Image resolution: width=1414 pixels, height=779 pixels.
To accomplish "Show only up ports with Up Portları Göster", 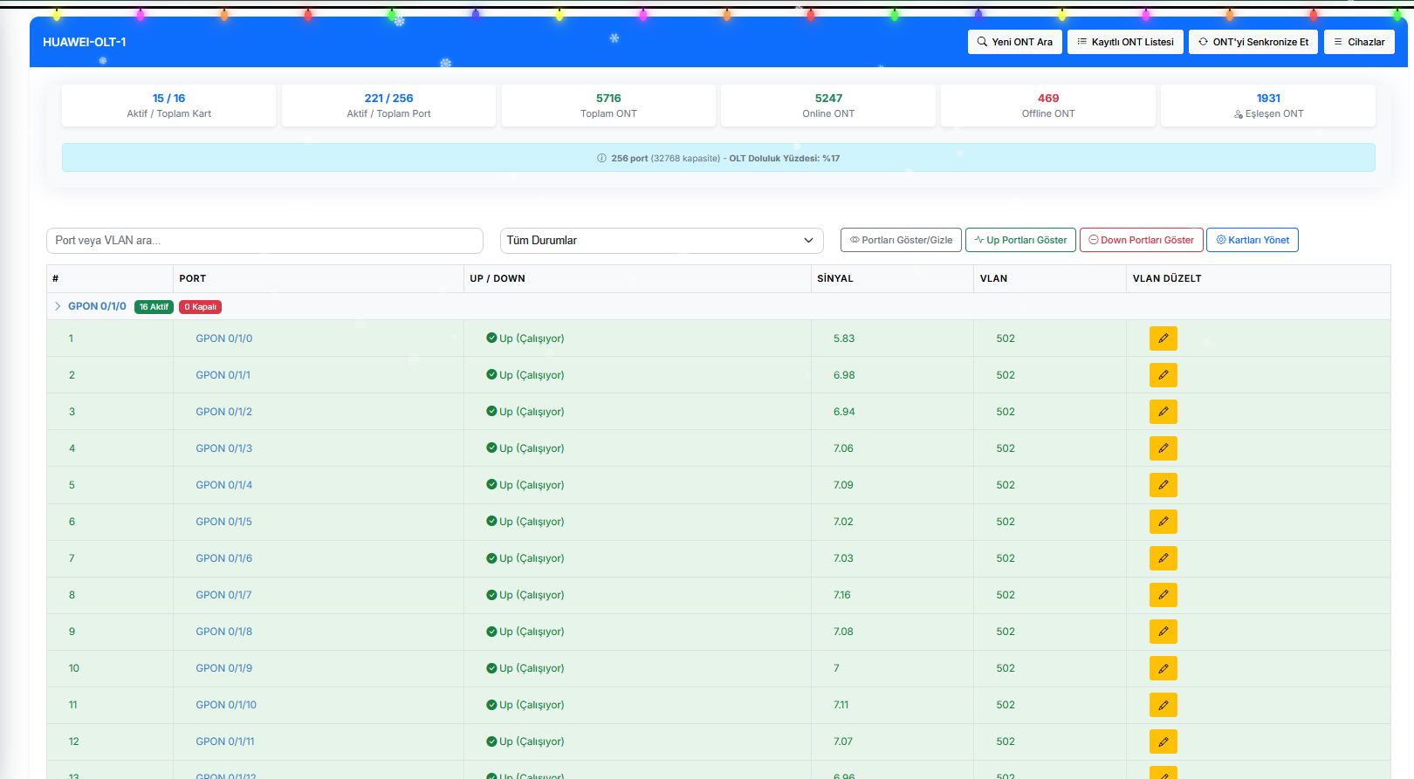I will point(1020,240).
